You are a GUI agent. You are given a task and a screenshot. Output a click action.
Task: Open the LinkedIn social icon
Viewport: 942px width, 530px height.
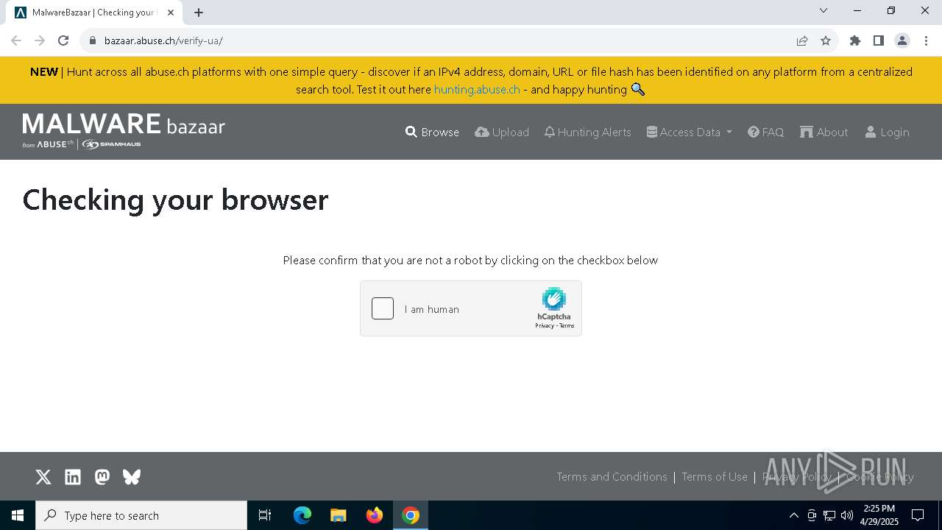[73, 477]
